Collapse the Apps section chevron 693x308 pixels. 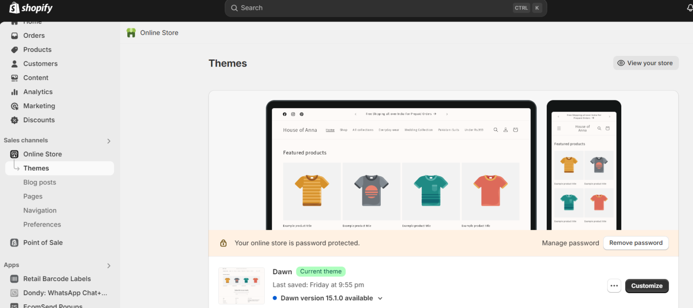[108, 265]
